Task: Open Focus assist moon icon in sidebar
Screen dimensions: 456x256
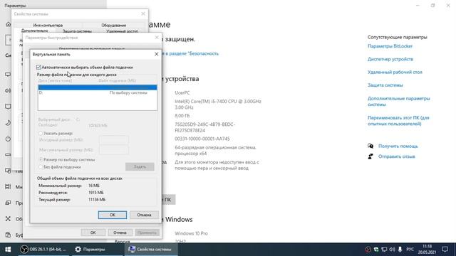Action: (x=8, y=123)
